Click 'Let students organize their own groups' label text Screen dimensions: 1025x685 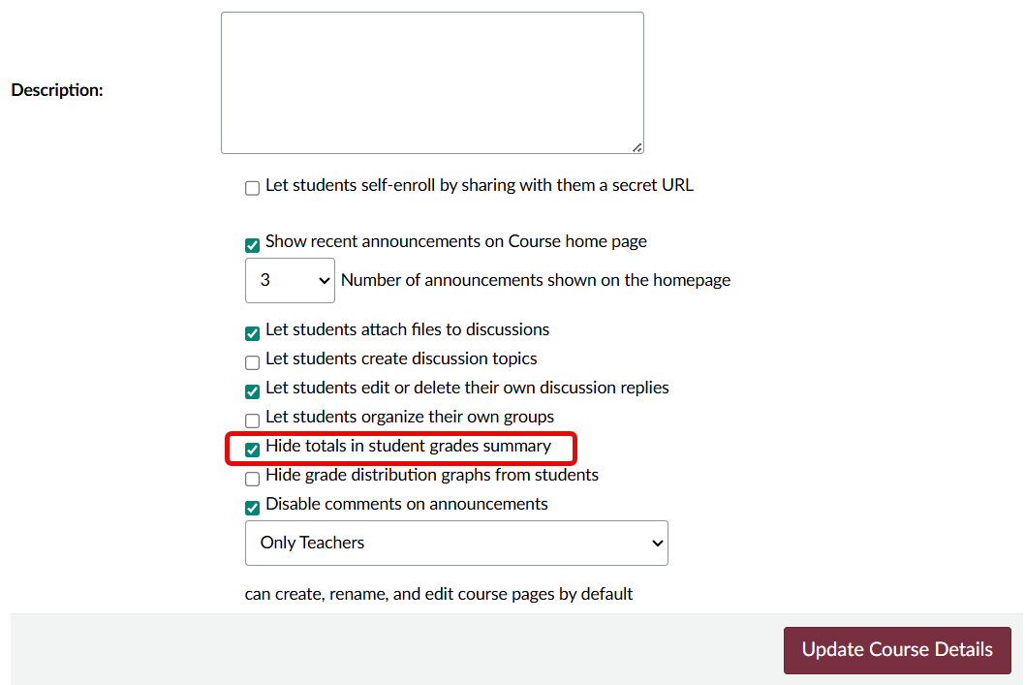click(410, 417)
